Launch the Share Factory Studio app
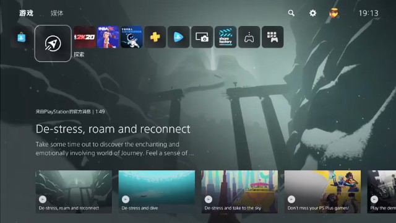The width and height of the screenshot is (396, 223). [x=225, y=37]
